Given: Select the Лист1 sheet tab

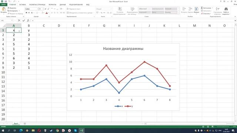Looking at the screenshot, I should click(x=16, y=123).
